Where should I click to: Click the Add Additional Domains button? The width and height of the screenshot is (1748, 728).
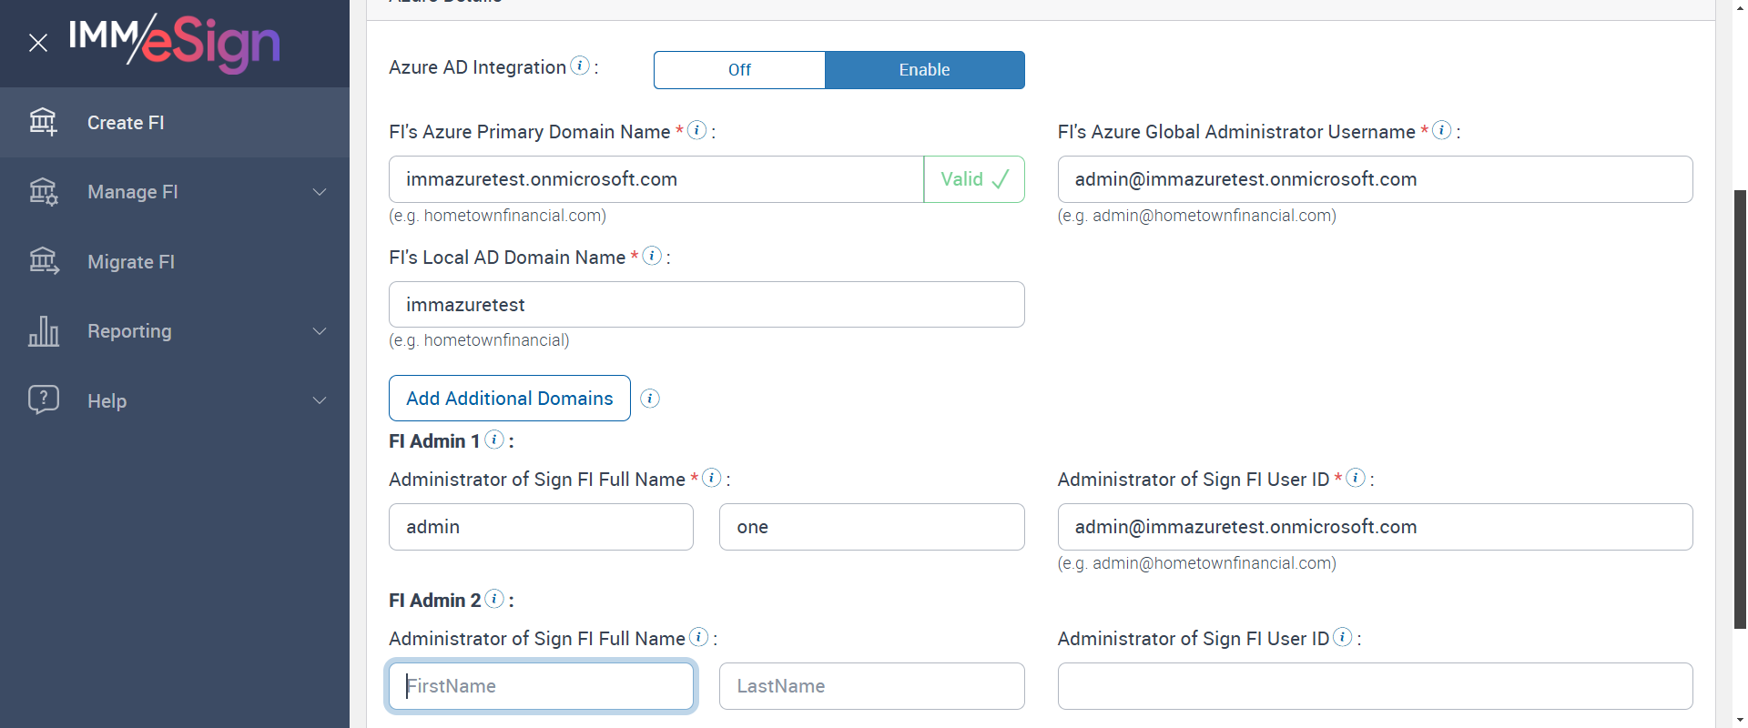click(509, 399)
